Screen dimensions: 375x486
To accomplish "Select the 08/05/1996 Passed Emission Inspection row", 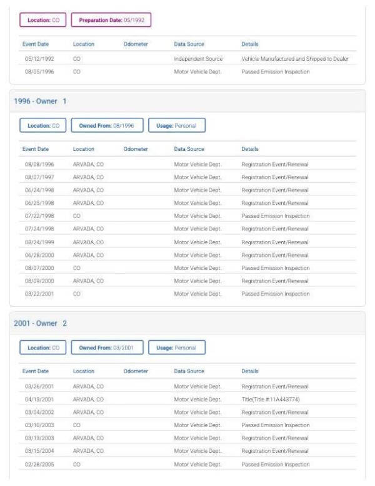I will (187, 72).
